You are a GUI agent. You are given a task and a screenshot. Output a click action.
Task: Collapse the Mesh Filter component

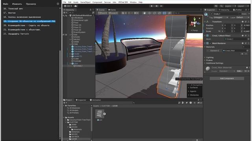(205, 36)
